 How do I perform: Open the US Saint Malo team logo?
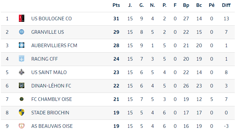22,72
